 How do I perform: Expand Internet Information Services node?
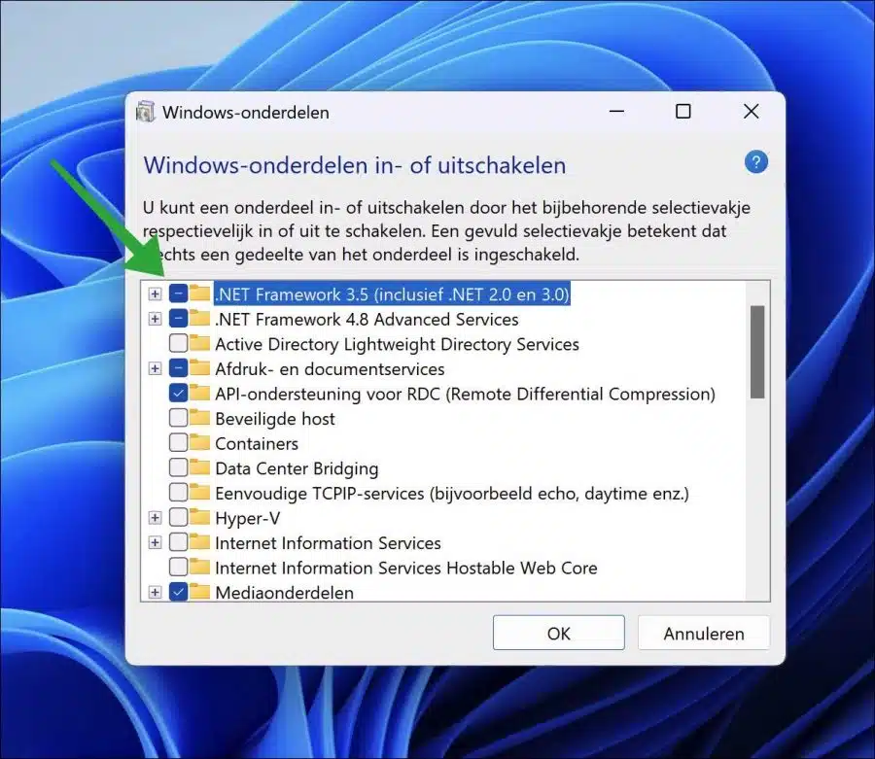pyautogui.click(x=155, y=542)
